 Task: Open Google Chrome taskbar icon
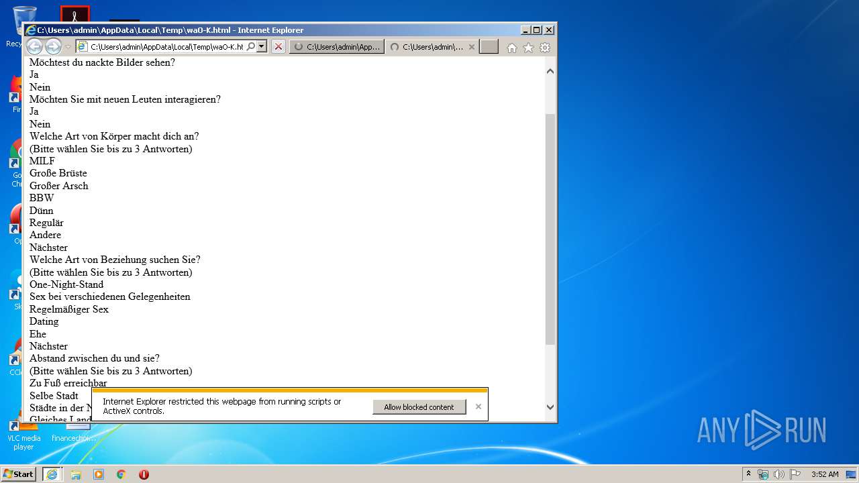click(121, 474)
